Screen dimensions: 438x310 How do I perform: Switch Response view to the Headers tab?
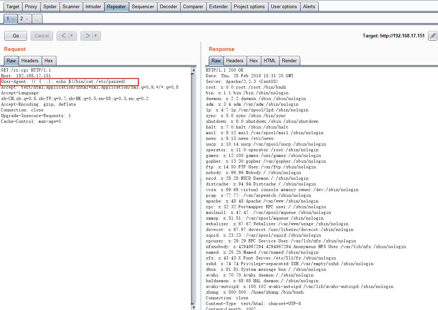[235, 61]
